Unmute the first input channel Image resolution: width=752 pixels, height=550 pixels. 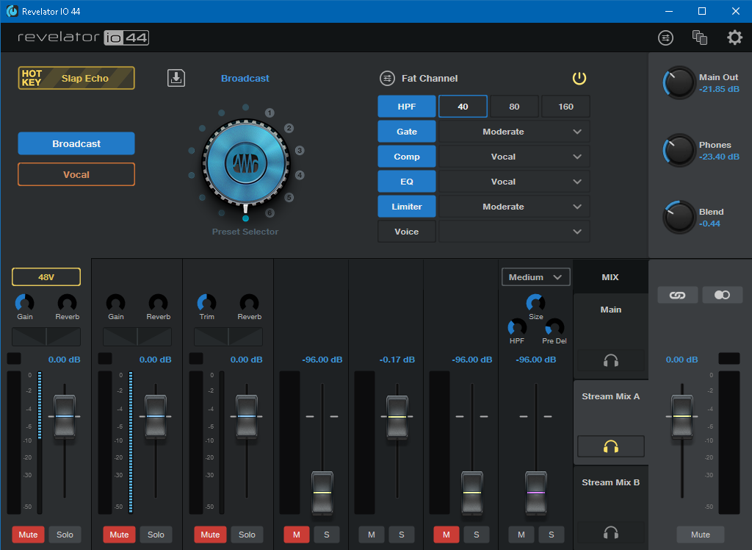(x=29, y=535)
